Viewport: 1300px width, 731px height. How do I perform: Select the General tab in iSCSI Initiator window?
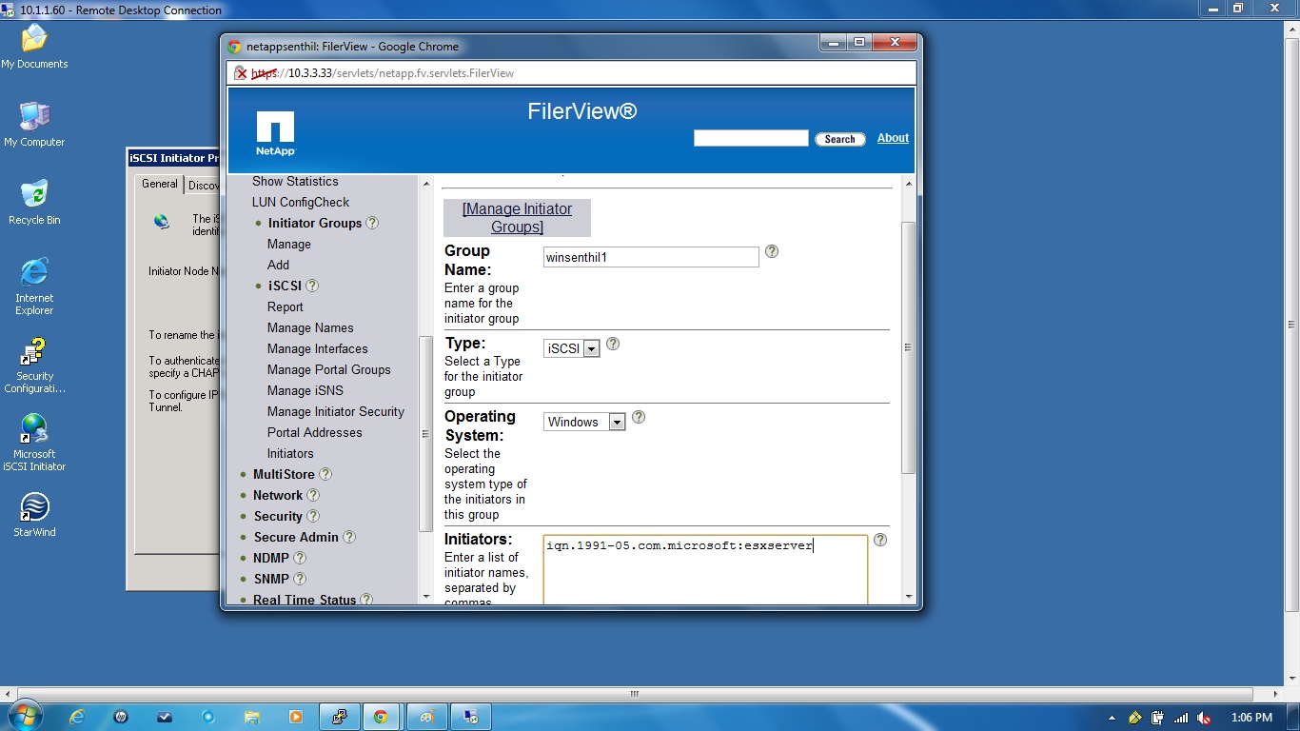(159, 184)
